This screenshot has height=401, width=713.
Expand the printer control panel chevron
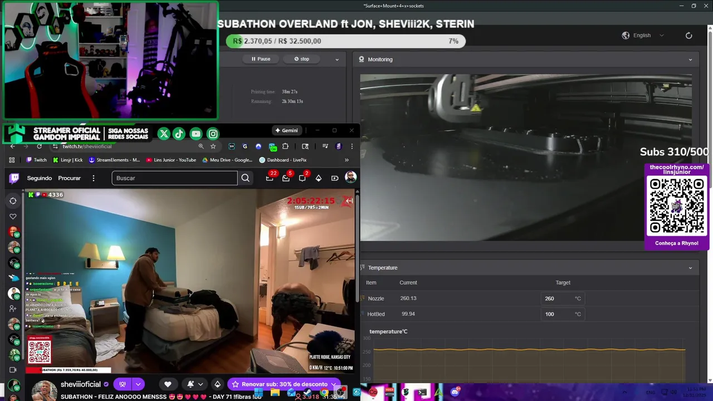pos(336,59)
